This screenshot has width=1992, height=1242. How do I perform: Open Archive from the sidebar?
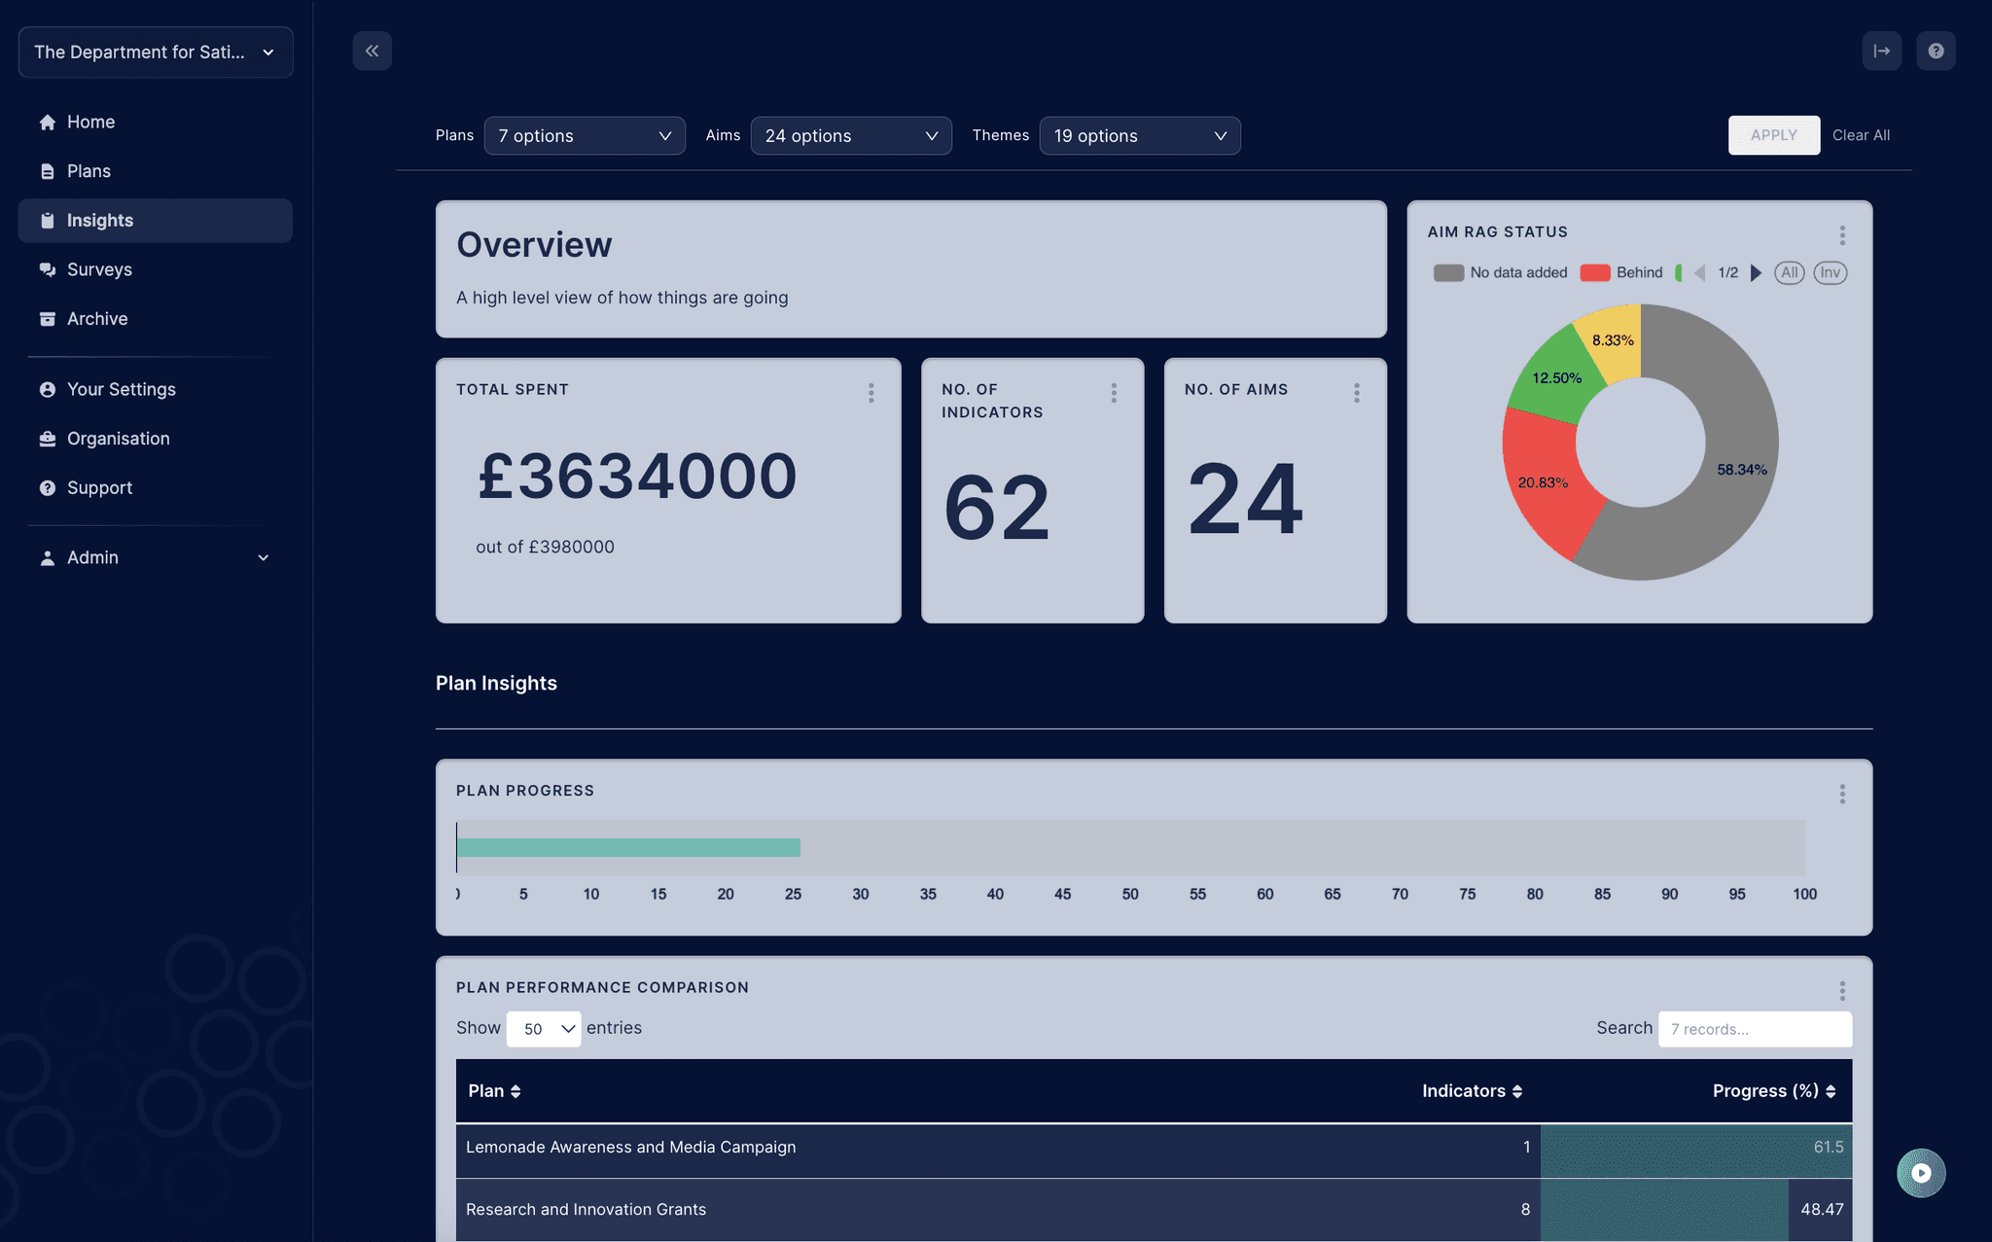coord(97,319)
